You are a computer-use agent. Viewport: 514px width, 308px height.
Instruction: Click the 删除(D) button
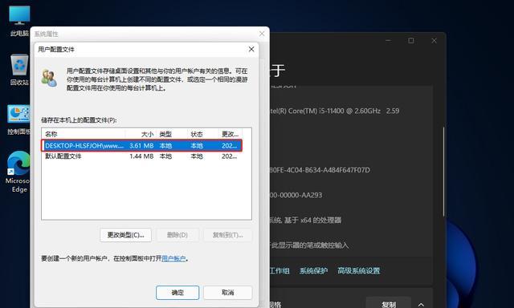(x=177, y=235)
